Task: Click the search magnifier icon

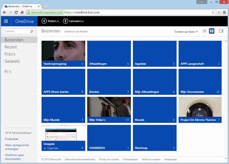Action: (x=32, y=31)
